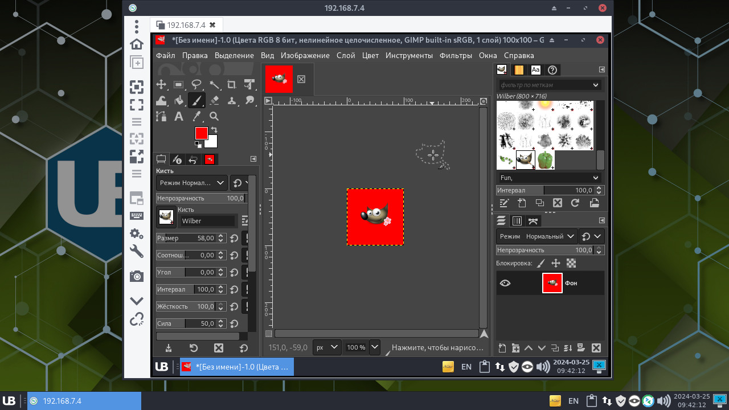Toggle lock position and size icon
Image resolution: width=729 pixels, height=410 pixels.
tap(556, 263)
